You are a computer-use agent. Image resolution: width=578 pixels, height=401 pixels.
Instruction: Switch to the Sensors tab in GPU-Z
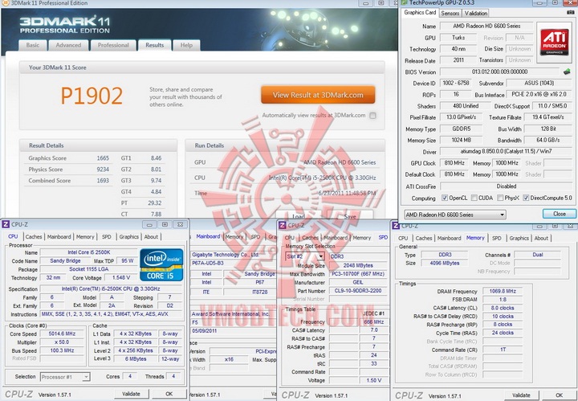click(450, 13)
